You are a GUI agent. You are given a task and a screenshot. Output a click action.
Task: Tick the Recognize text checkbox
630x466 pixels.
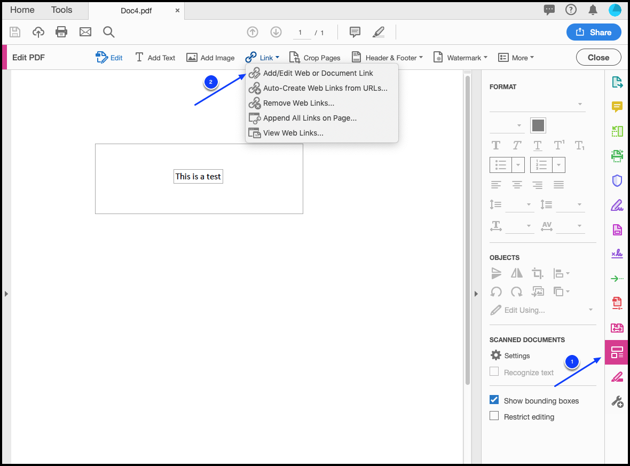tap(494, 372)
